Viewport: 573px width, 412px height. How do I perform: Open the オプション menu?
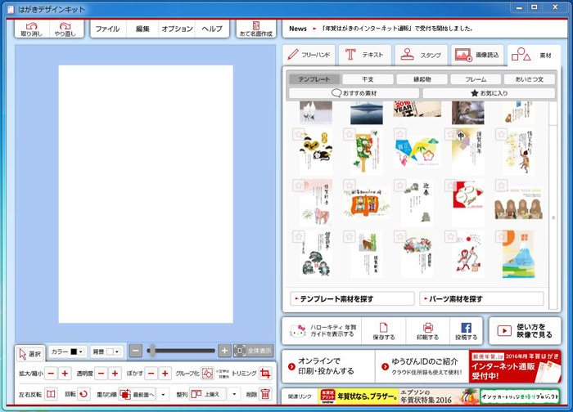point(178,29)
